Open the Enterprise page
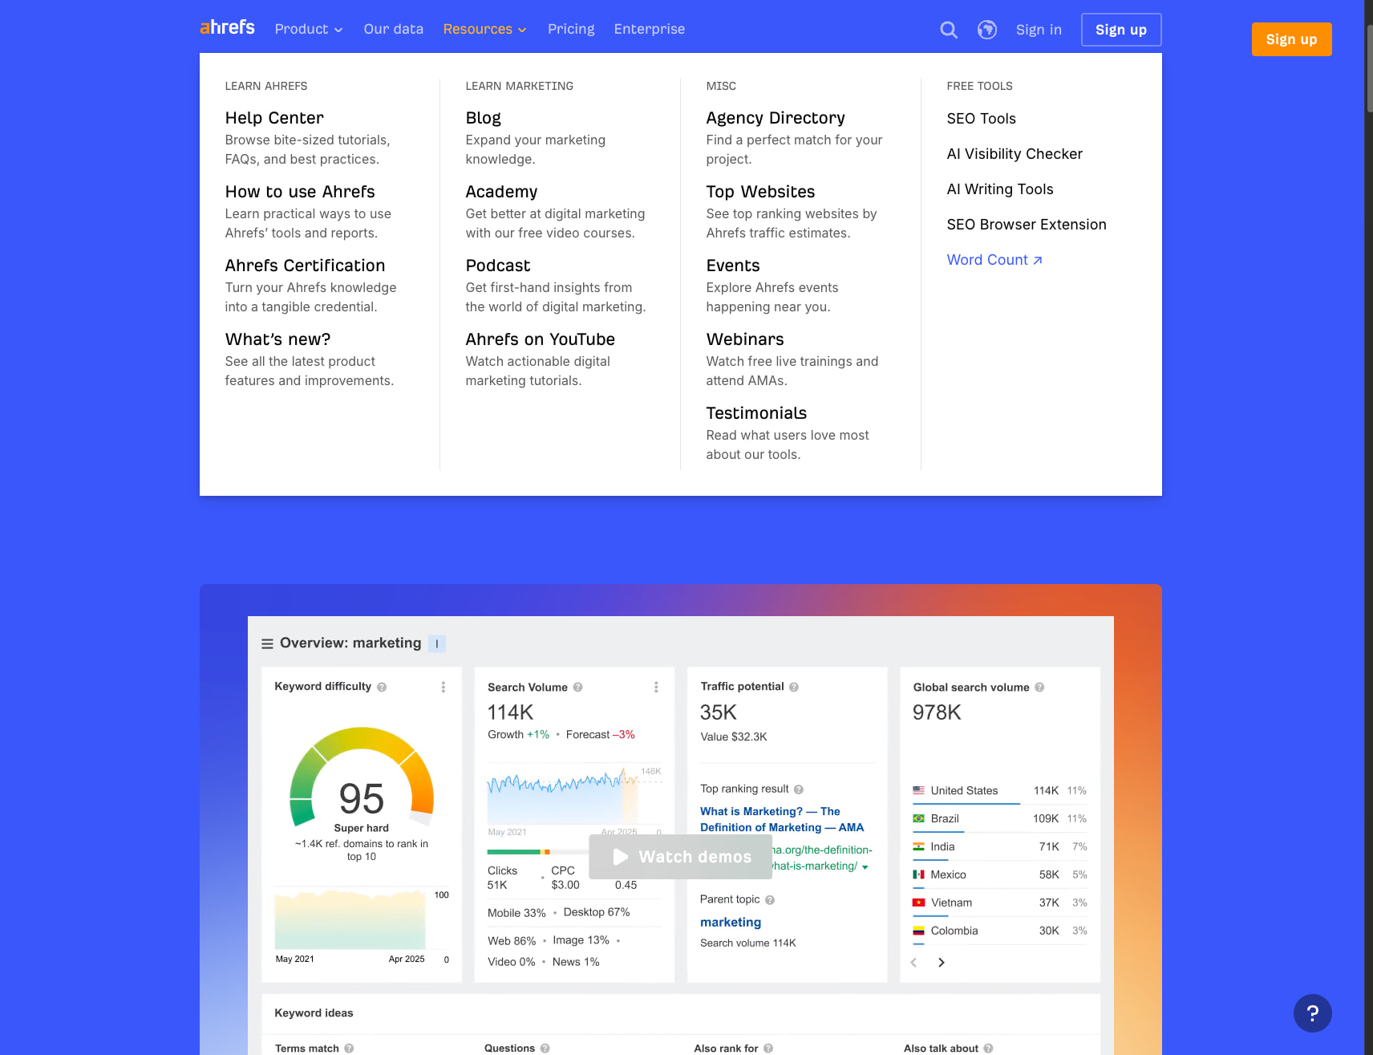This screenshot has height=1055, width=1373. [650, 30]
